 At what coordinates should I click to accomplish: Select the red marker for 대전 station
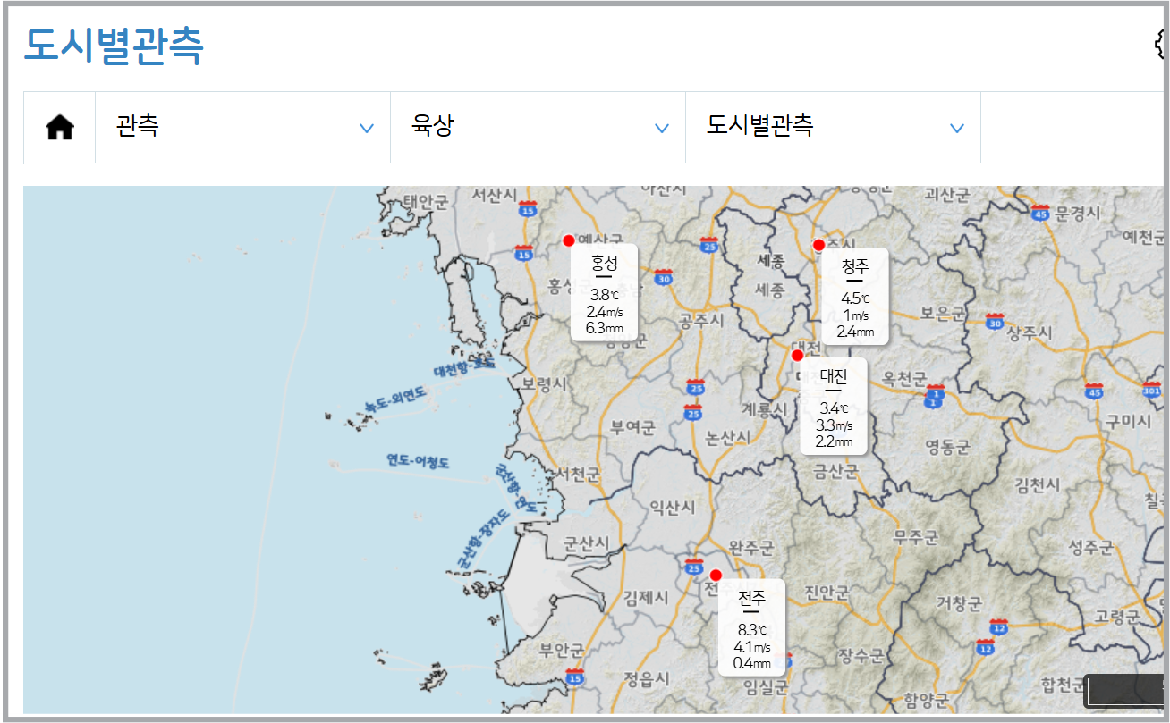click(x=796, y=355)
